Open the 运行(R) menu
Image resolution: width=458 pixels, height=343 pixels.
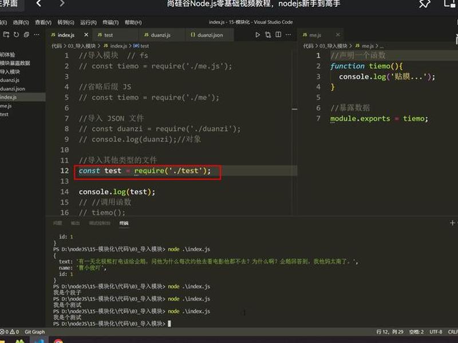[x=88, y=22]
